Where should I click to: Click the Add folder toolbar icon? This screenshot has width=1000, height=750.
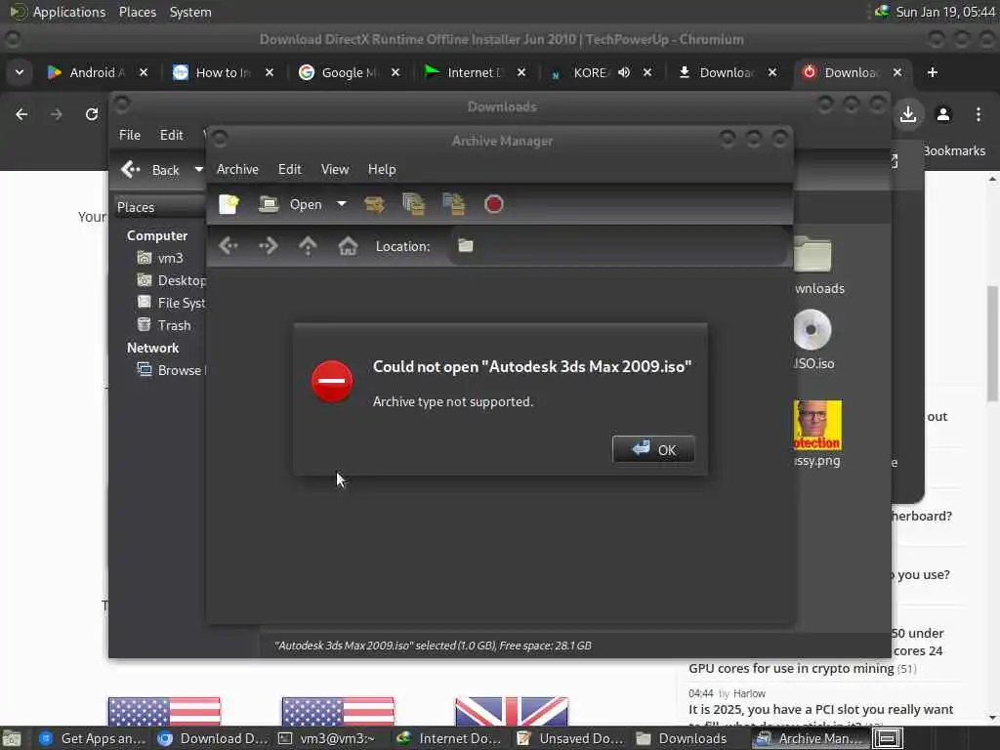coord(453,204)
